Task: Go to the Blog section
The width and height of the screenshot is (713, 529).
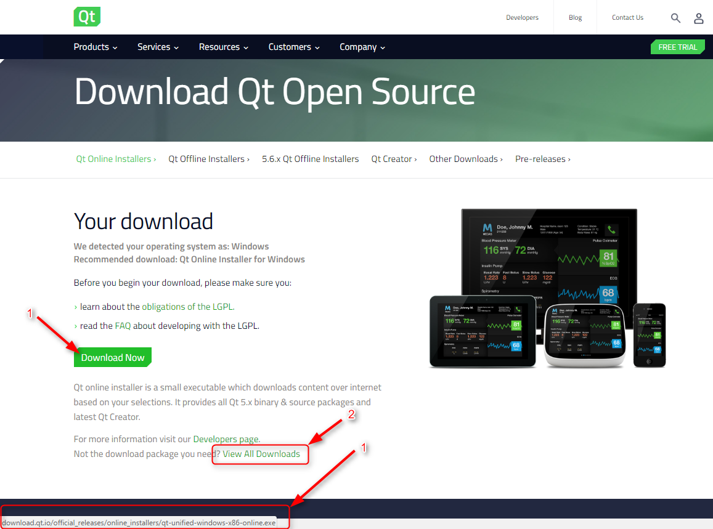Action: tap(574, 18)
